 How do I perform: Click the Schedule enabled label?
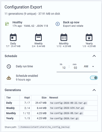click(x=27, y=76)
